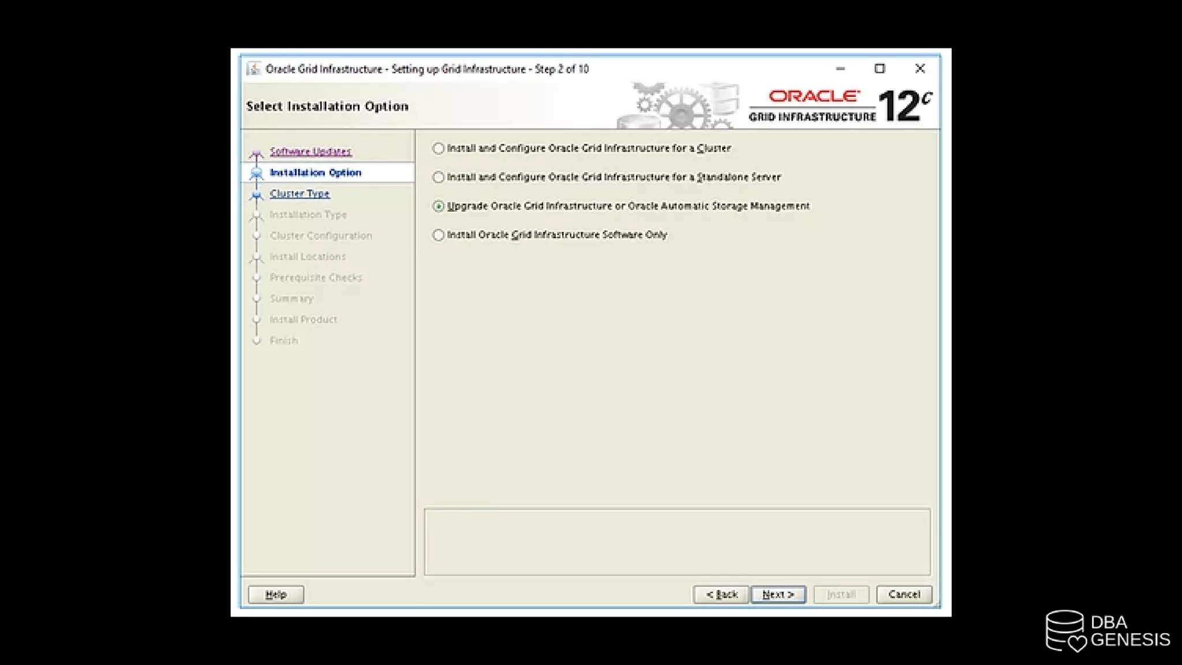Viewport: 1182px width, 665px height.
Task: Choose Upgrade Oracle Grid Infrastructure radio button
Action: point(439,206)
